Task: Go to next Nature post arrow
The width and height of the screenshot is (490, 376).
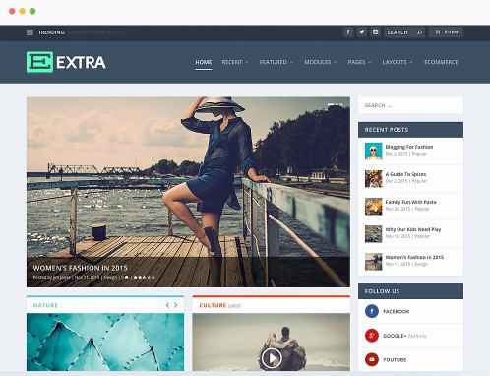Action: [x=176, y=305]
